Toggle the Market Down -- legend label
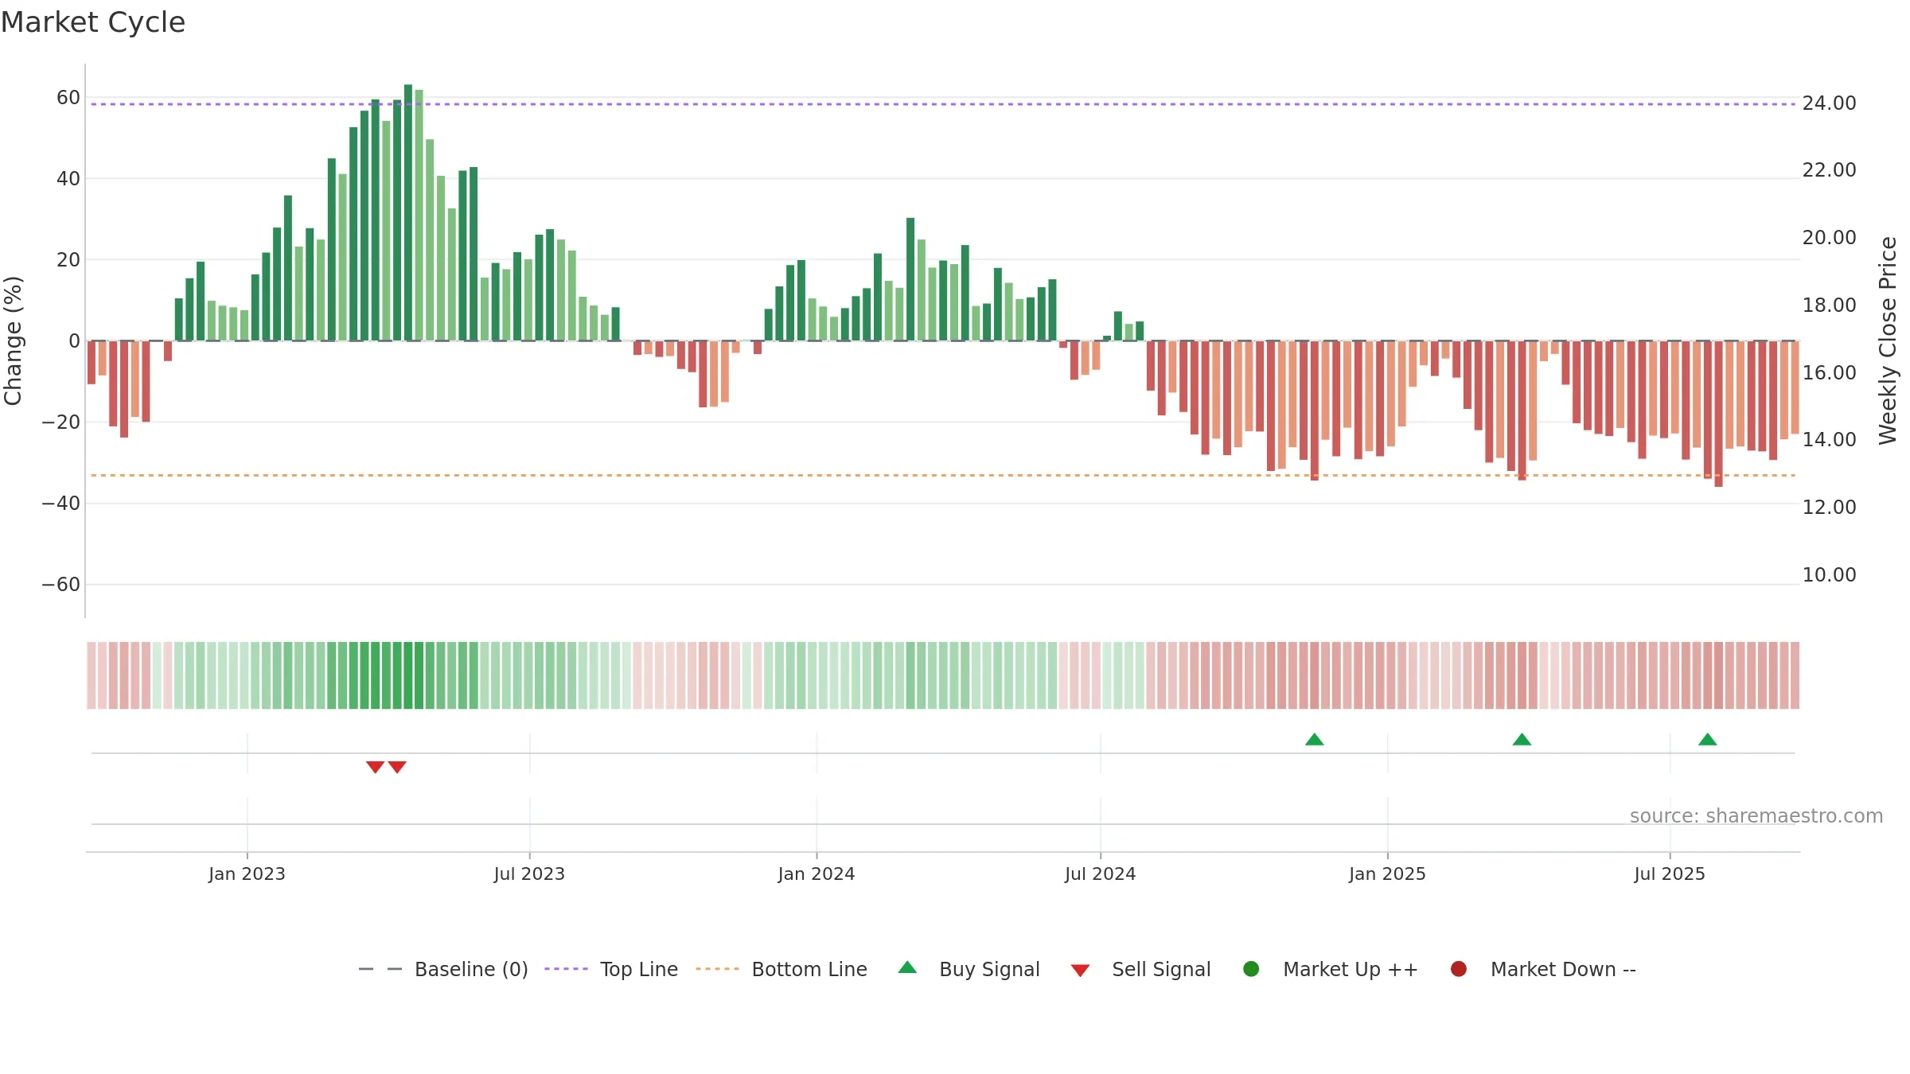The width and height of the screenshot is (1910, 1074). 1563,969
